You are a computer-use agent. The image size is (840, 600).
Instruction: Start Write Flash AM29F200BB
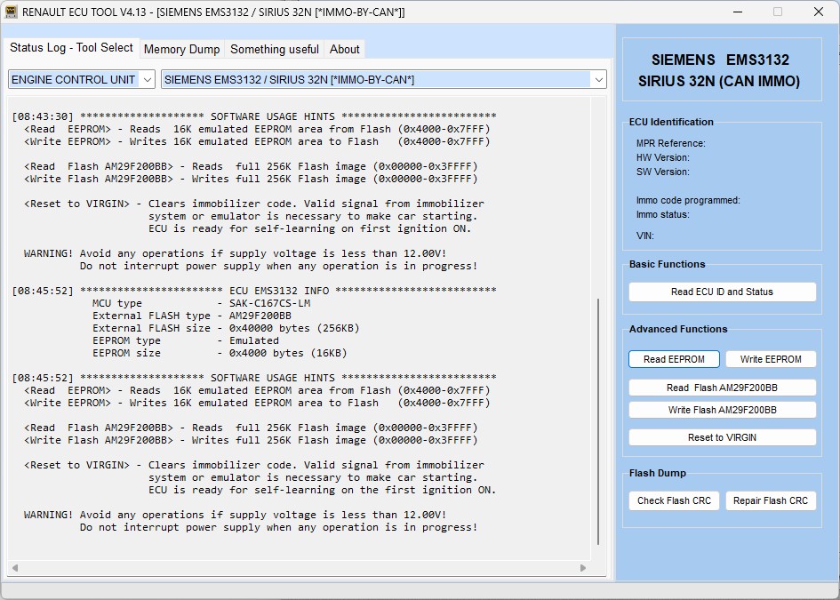tap(722, 411)
